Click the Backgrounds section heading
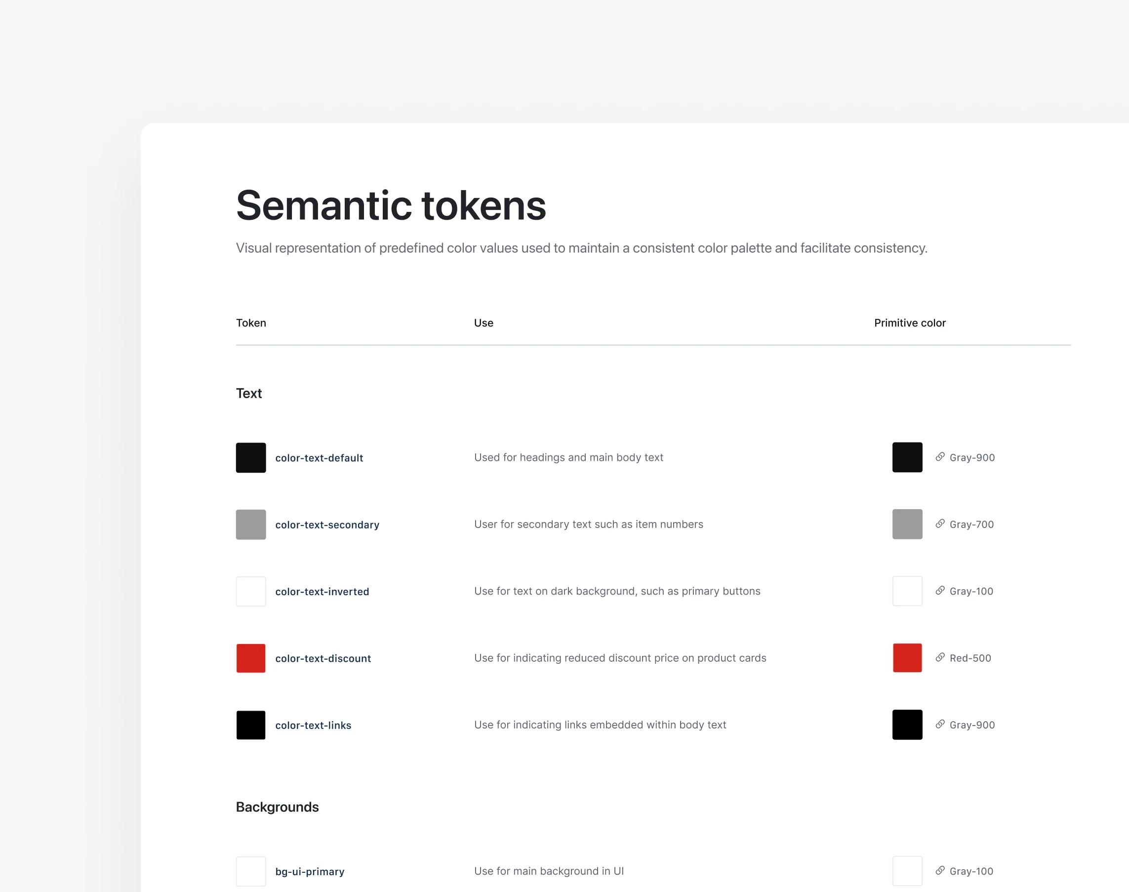 277,807
